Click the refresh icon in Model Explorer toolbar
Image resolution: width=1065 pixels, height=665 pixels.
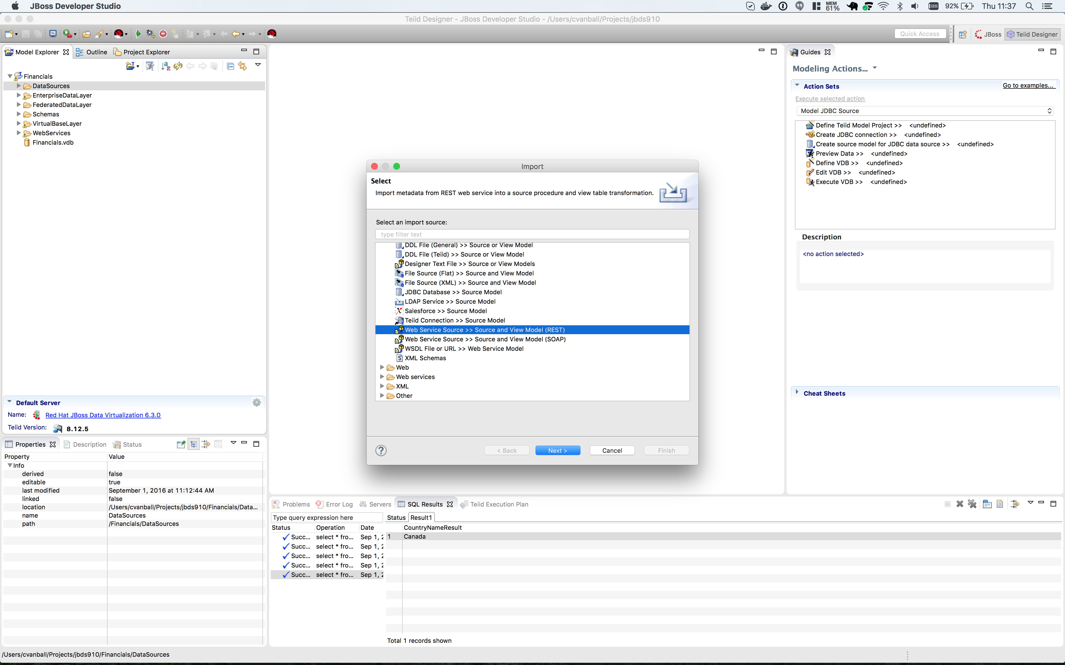(x=178, y=66)
